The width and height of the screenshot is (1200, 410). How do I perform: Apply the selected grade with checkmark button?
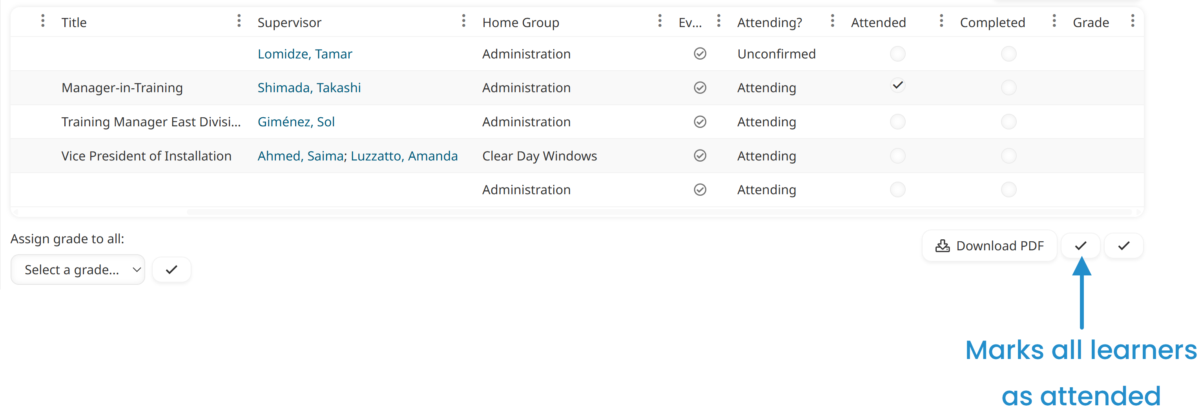point(171,269)
